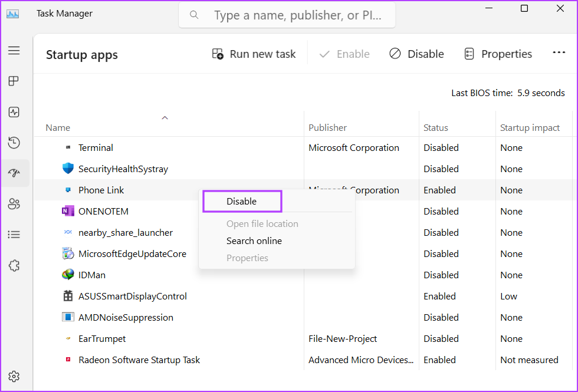
Task: Click the AMDNoiseSuppression icon
Action: pos(68,317)
